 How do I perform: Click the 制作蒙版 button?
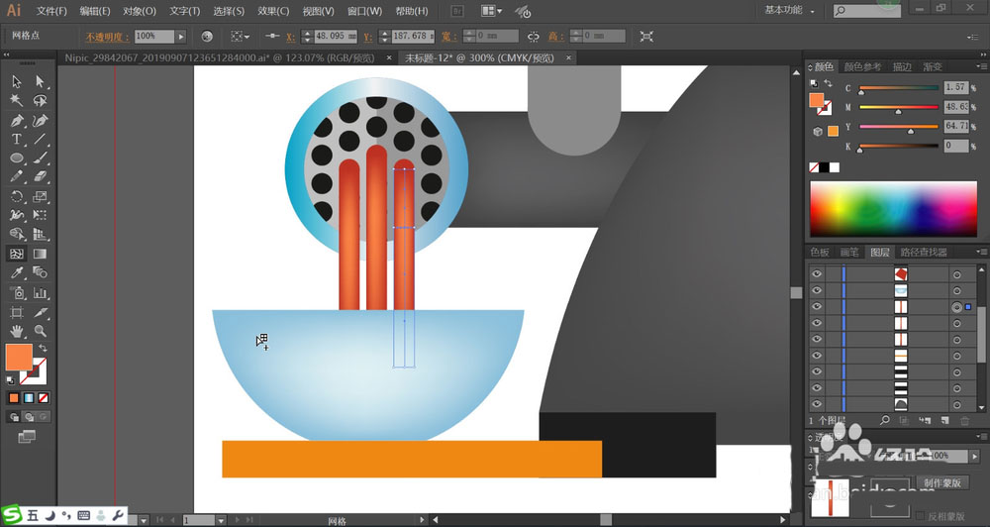942,482
